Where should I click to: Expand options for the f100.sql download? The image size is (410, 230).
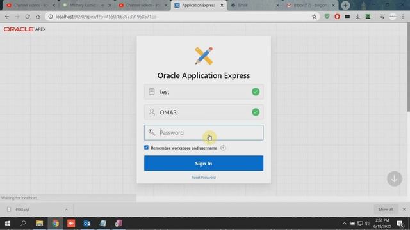pos(66,210)
